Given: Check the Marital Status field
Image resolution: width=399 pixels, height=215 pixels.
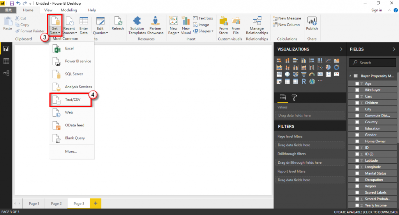Looking at the screenshot, I should click(357, 173).
